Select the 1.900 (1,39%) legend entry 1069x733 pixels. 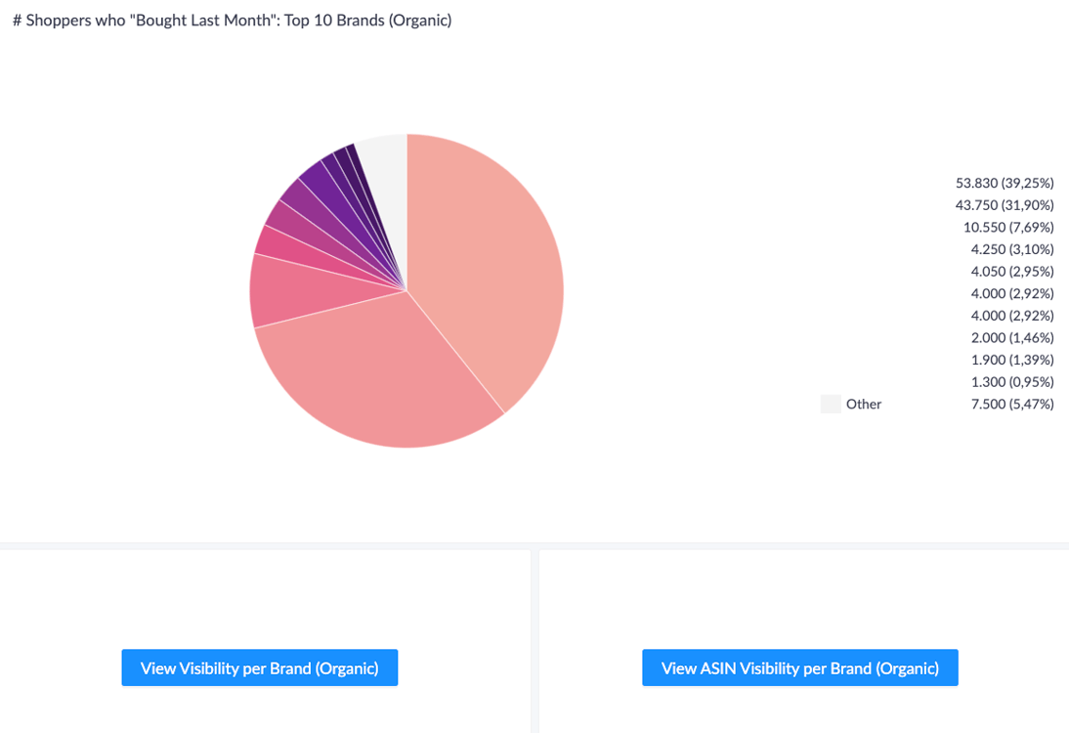pyautogui.click(x=1011, y=360)
